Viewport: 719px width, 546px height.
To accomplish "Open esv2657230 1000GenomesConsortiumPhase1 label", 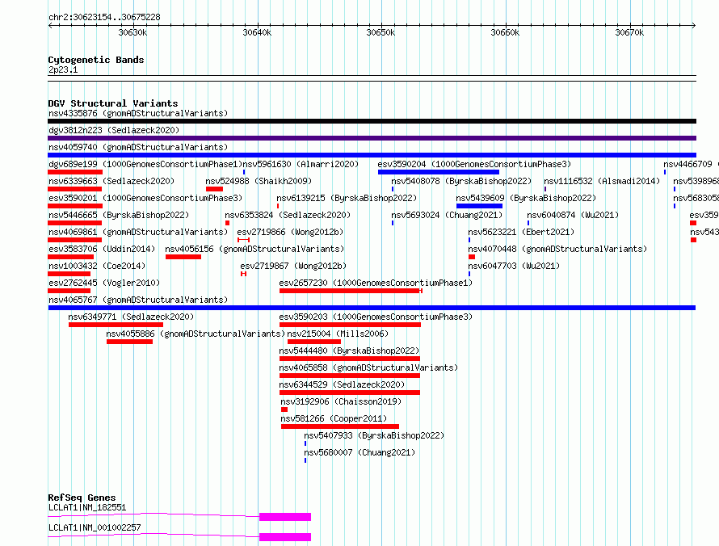I will click(x=376, y=283).
